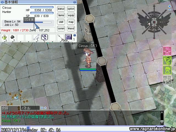Minimize the 基本情報 window with right circle
The image size is (176, 132).
pos(75,2)
